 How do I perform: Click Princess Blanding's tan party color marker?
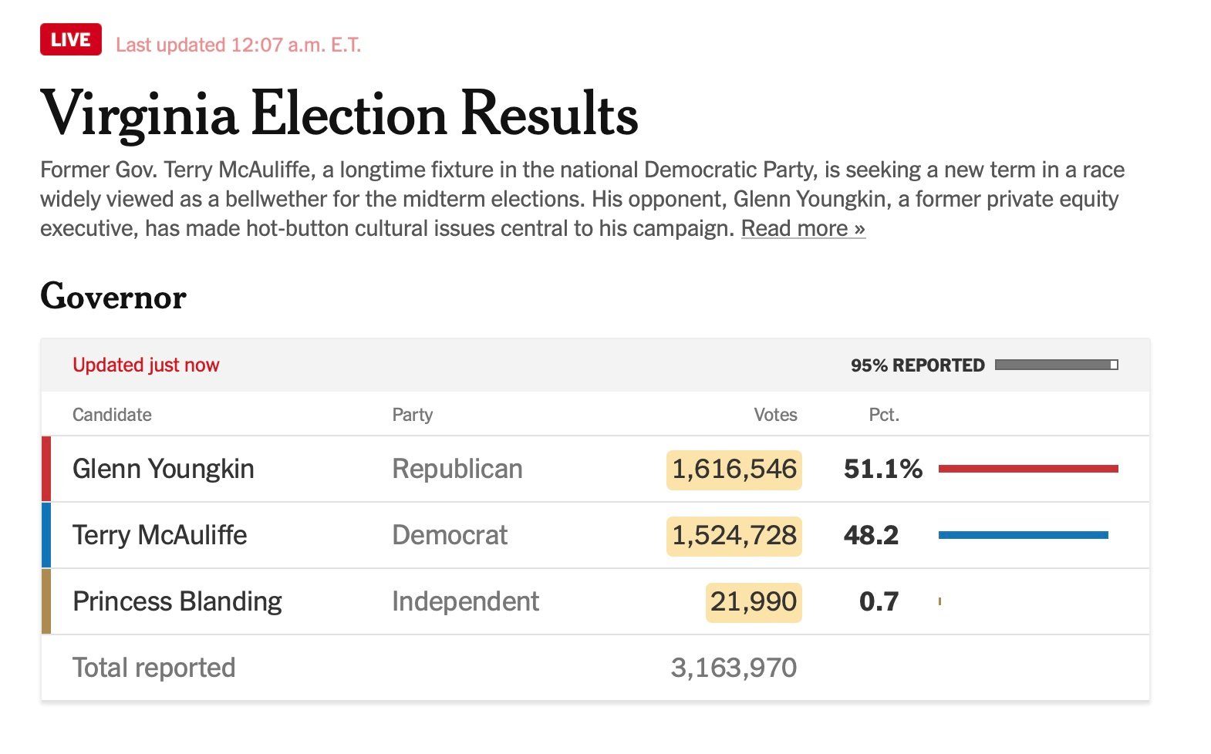(46, 601)
